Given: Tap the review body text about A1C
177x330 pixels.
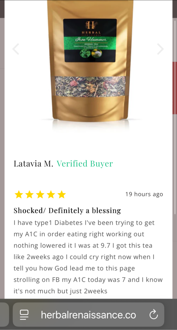Looking at the screenshot, I should click(x=88, y=257).
